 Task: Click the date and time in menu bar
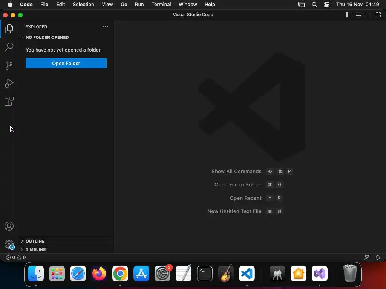(358, 5)
